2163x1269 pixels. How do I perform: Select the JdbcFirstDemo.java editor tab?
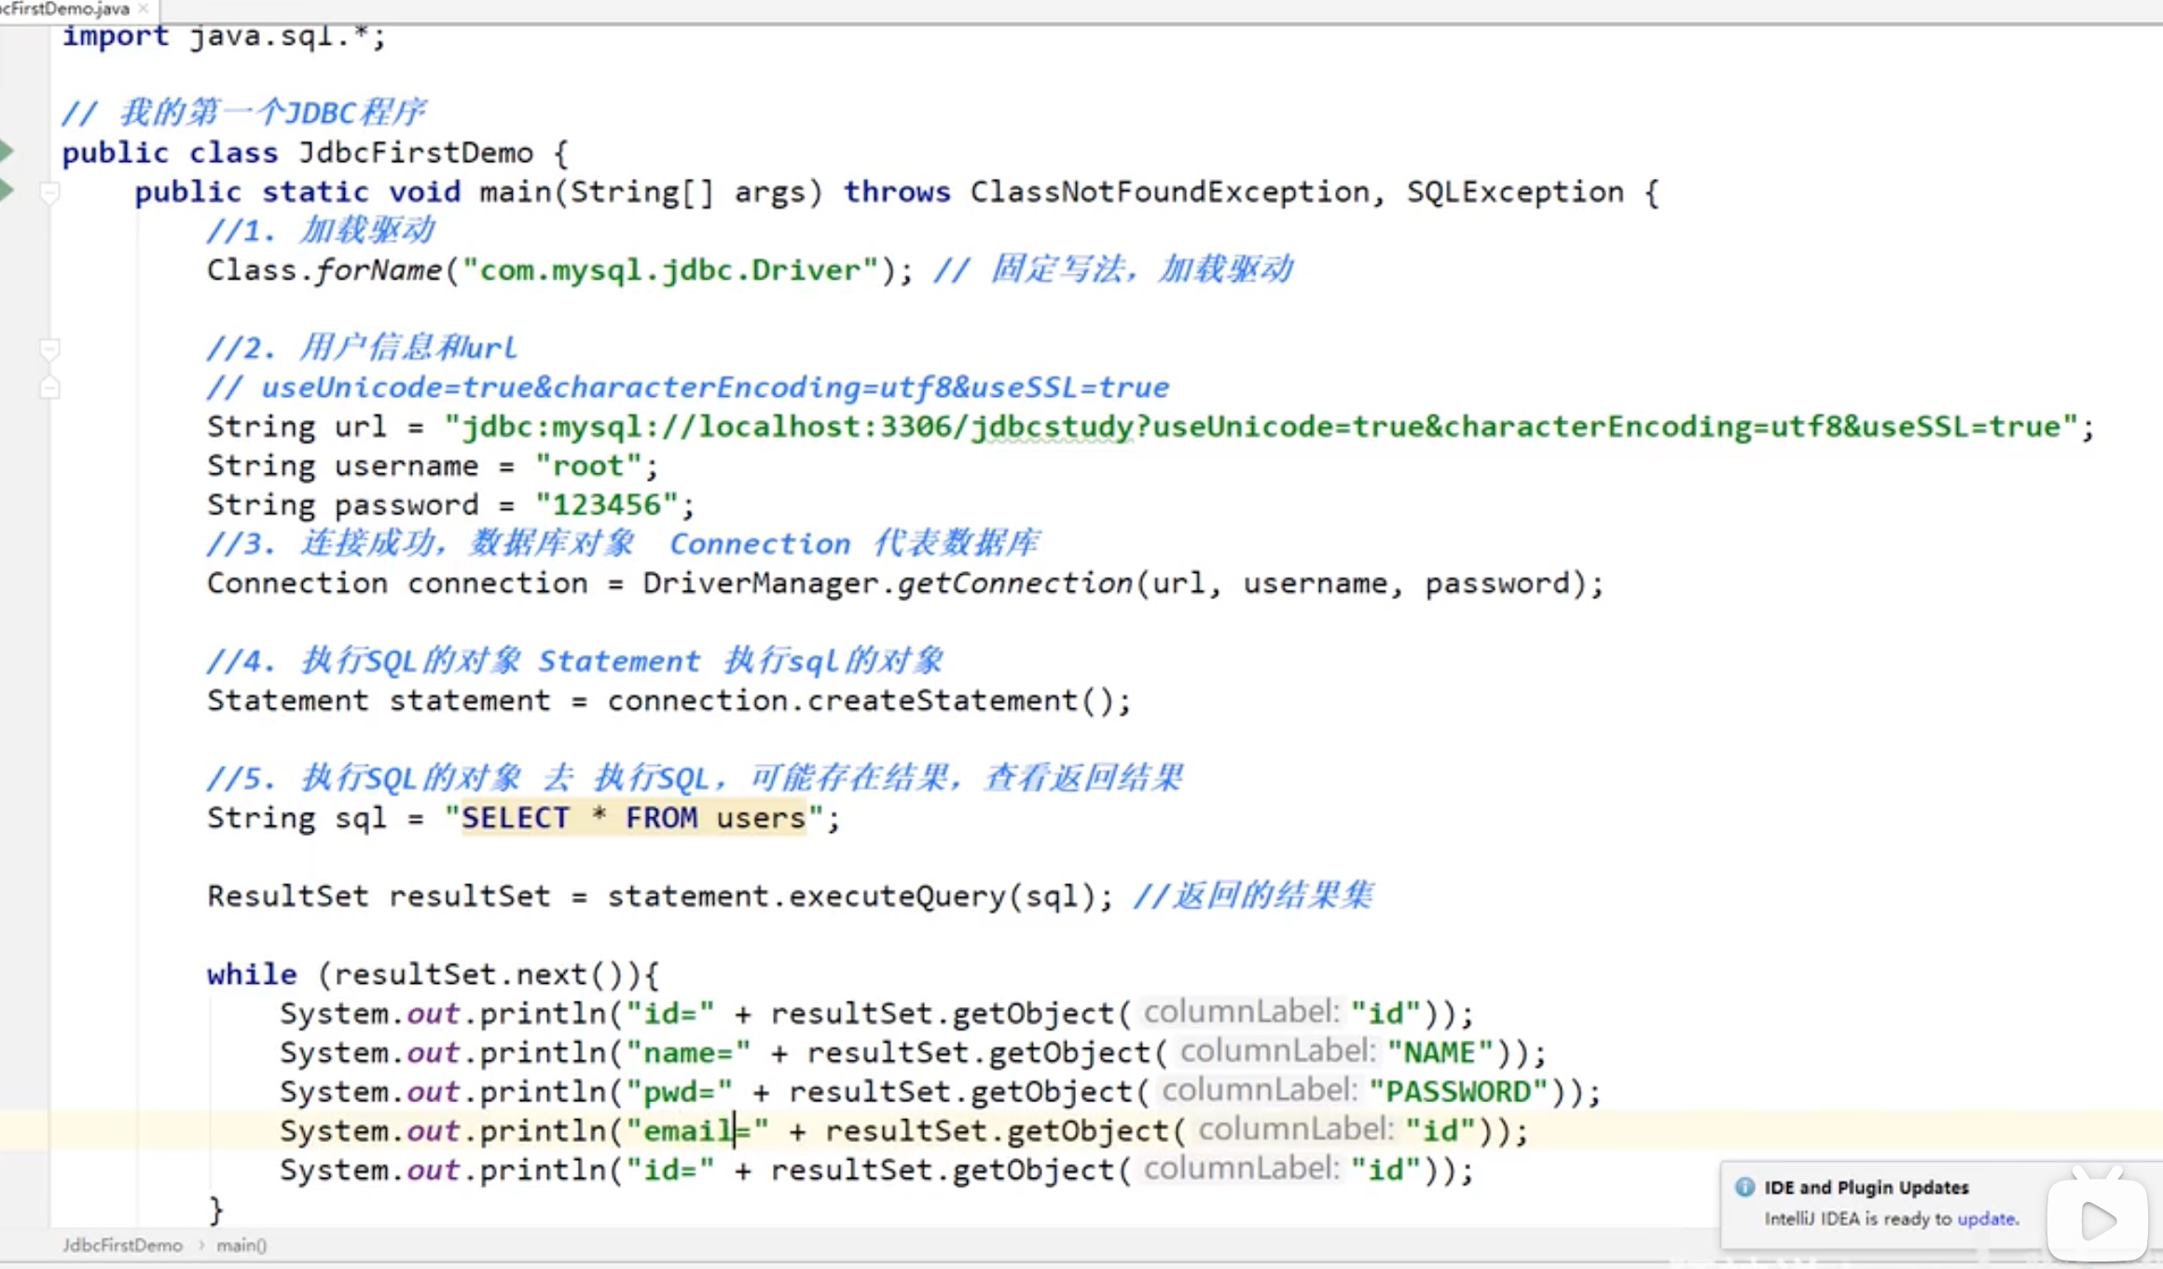click(65, 8)
